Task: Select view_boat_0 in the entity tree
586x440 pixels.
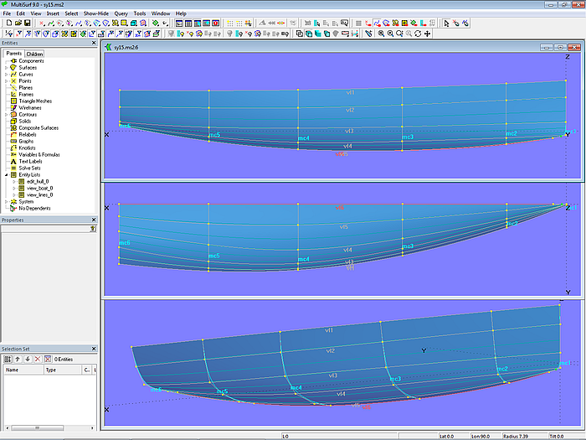Action: coord(39,188)
